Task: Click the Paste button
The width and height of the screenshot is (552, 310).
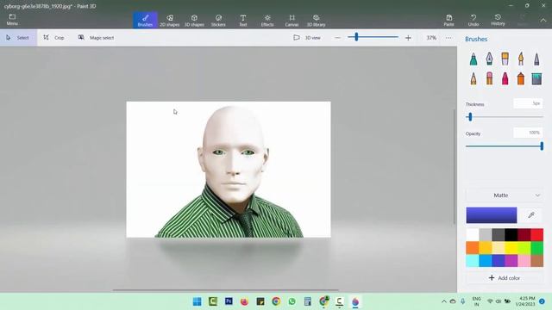Action: point(448,21)
